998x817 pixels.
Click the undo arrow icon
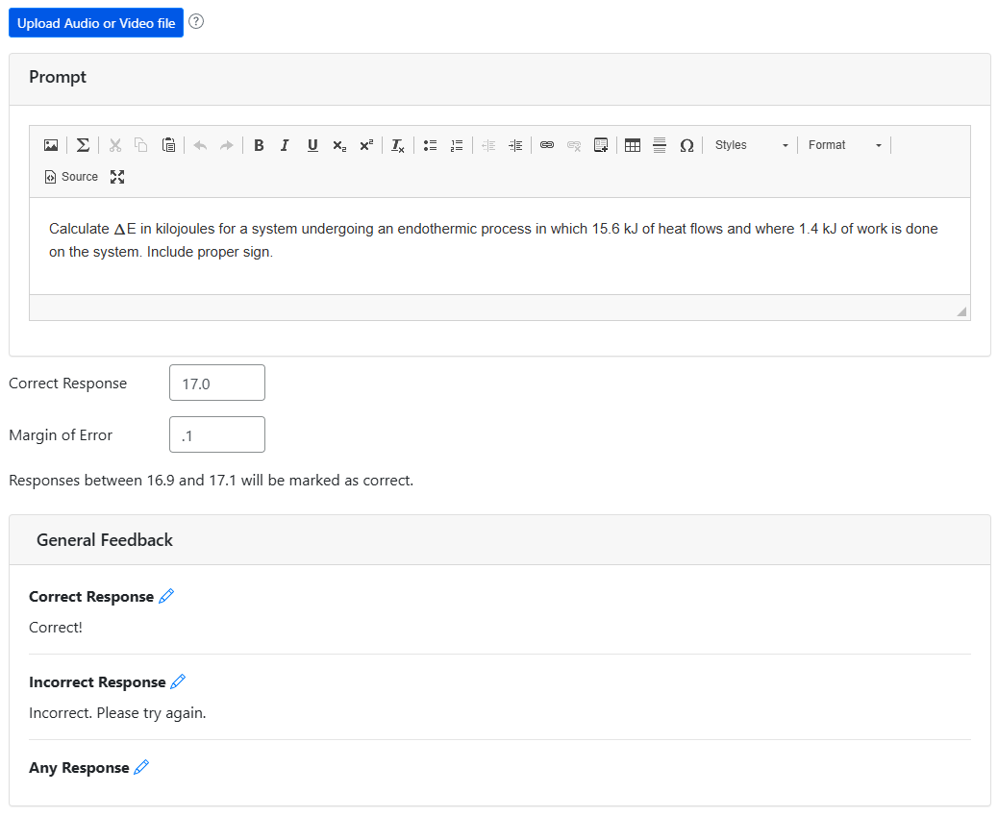click(201, 145)
